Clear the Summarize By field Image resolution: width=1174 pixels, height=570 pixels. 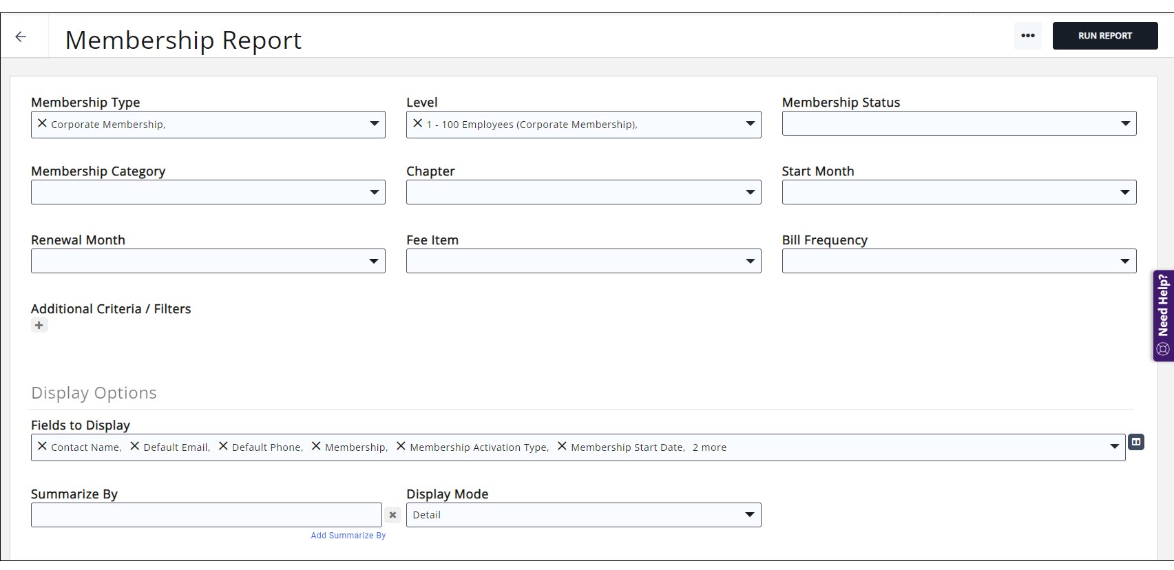click(392, 515)
